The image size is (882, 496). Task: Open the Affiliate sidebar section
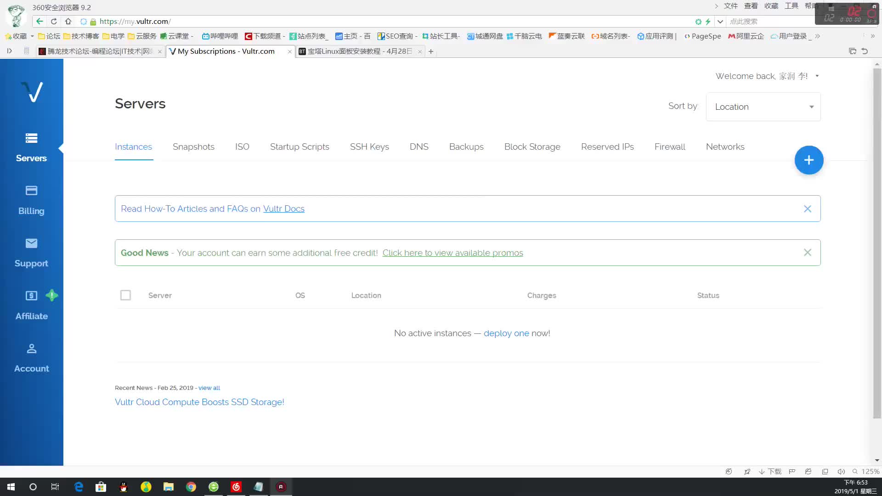31,306
